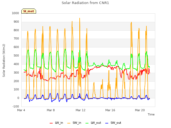
Task: Click the orange SW_in legend swatch
Action: [69, 123]
